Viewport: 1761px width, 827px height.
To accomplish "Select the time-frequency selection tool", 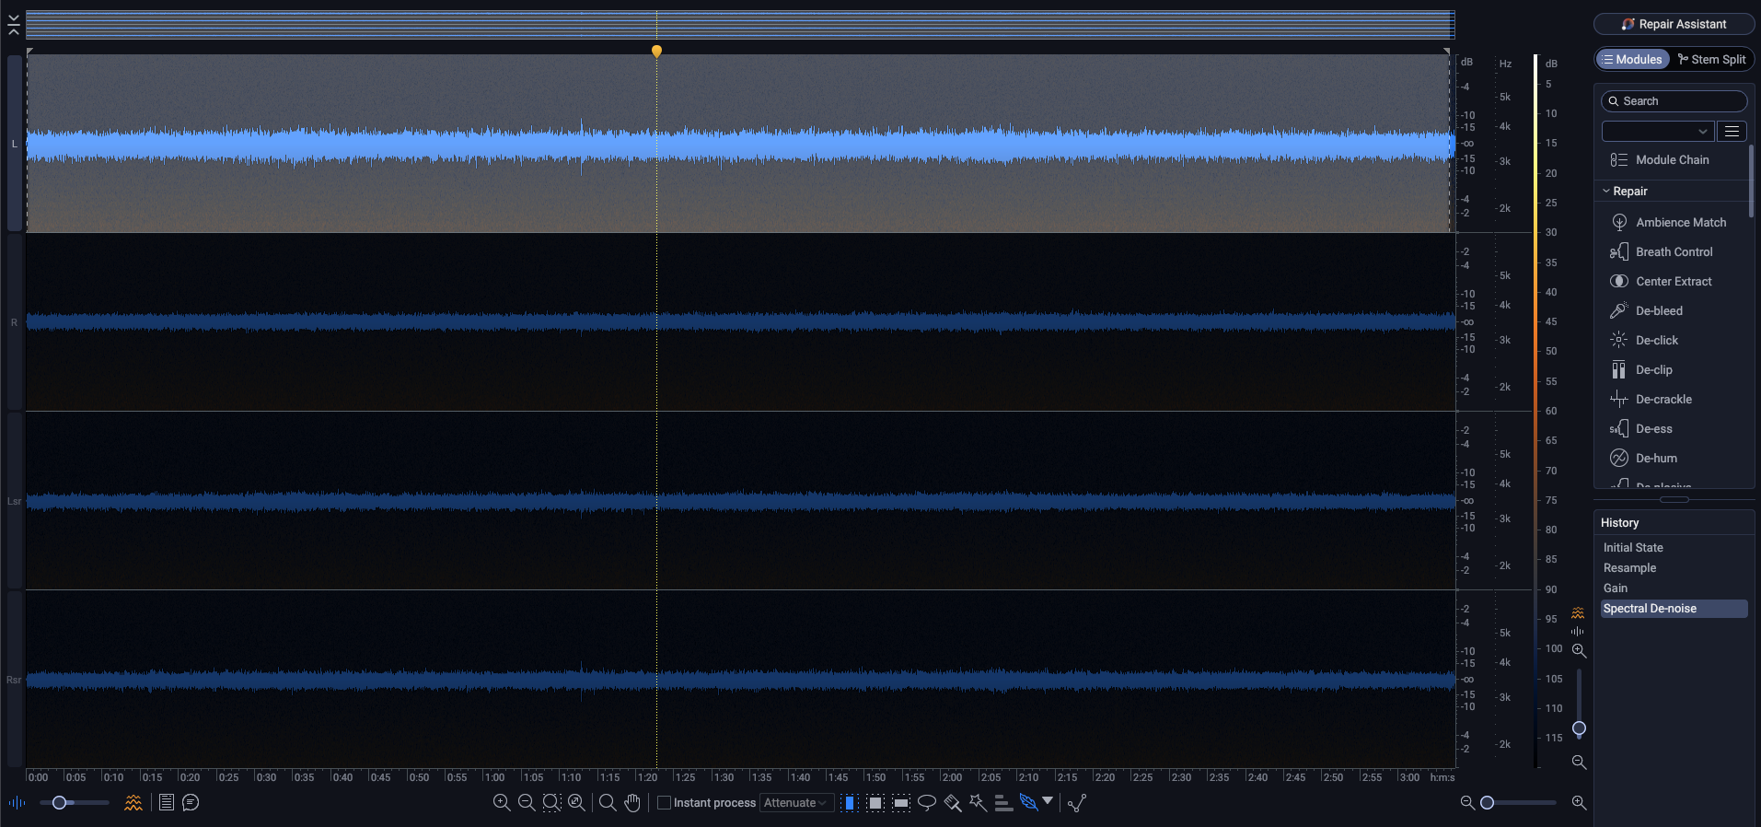I will point(875,803).
